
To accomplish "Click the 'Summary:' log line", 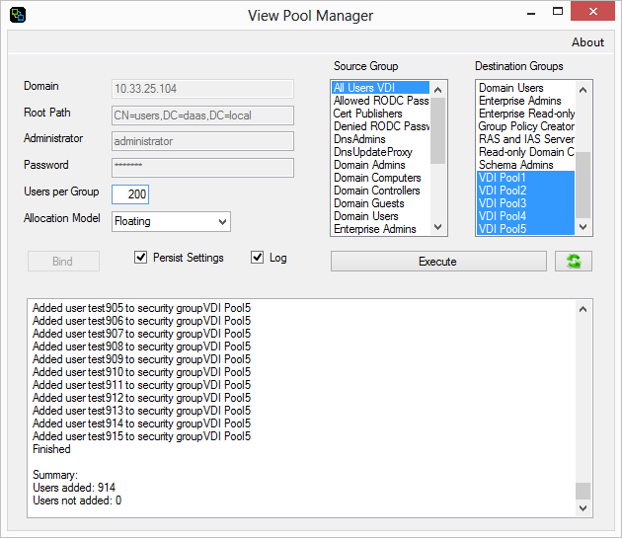I will pyautogui.click(x=55, y=475).
